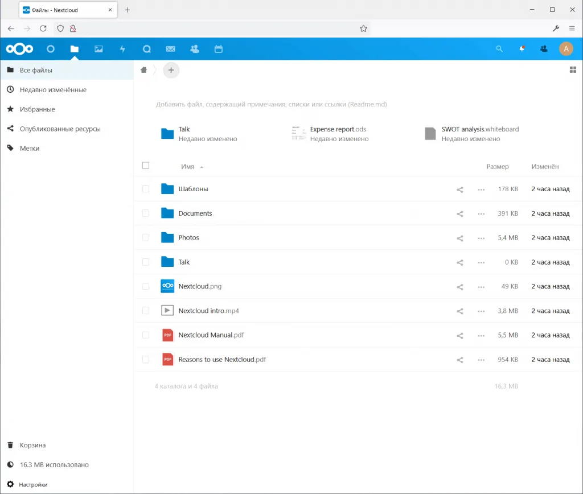583x494 pixels.
Task: Click the search magnifier icon
Action: [499, 49]
